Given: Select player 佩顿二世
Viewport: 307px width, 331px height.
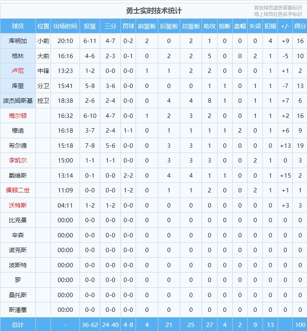Looking at the screenshot, I should [18, 190].
